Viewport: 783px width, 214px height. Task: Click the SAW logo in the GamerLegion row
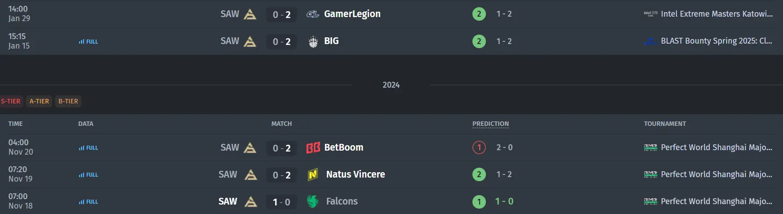(x=250, y=14)
